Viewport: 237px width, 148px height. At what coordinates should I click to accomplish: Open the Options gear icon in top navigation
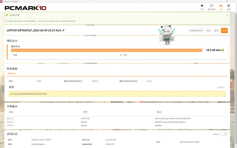click(x=228, y=6)
